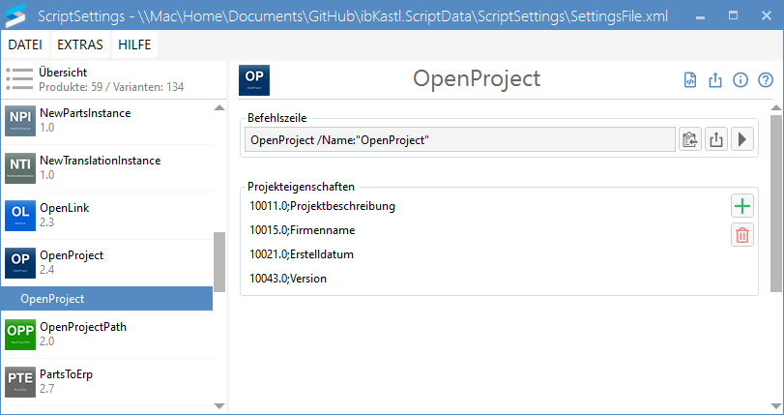Open the info icon in the header
The height and width of the screenshot is (415, 784).
[x=740, y=80]
